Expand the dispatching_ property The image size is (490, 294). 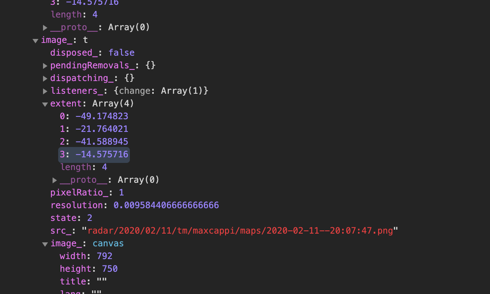click(x=45, y=78)
